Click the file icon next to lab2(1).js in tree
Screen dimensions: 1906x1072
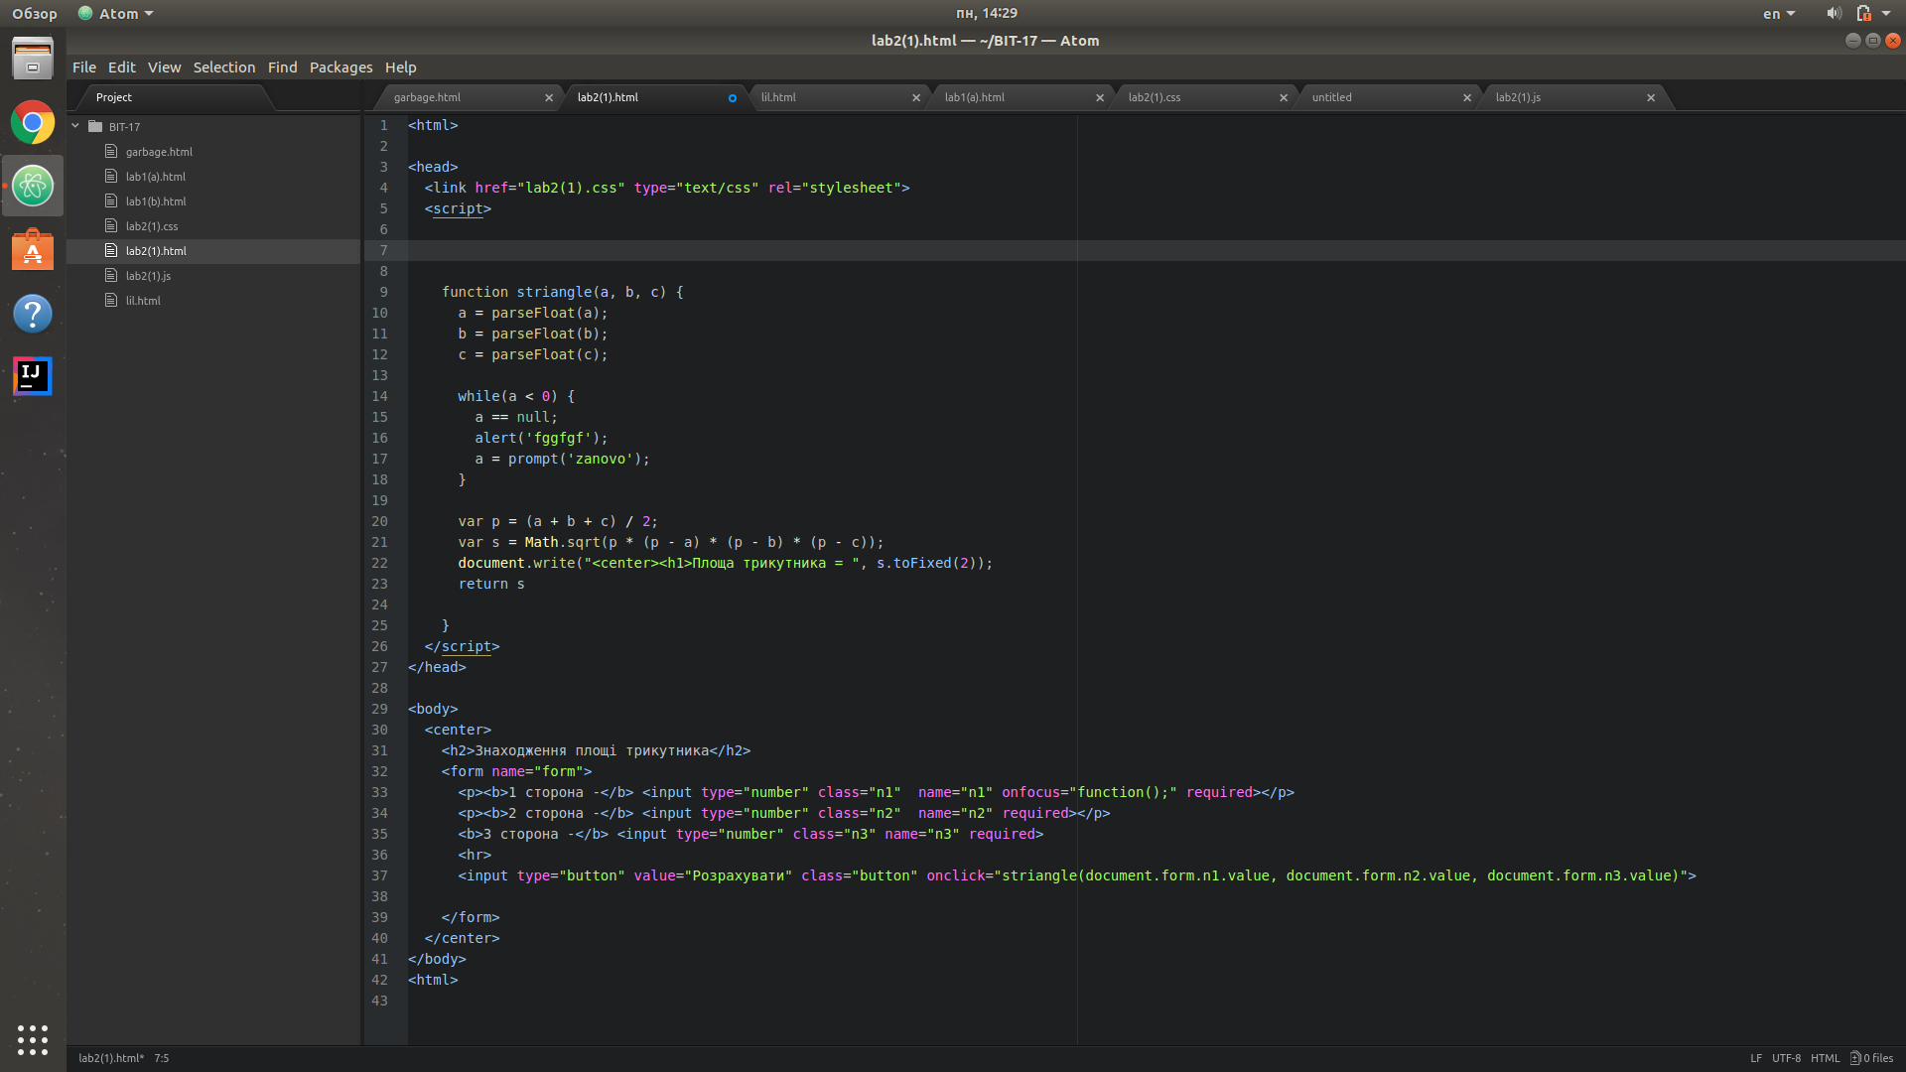(x=111, y=275)
